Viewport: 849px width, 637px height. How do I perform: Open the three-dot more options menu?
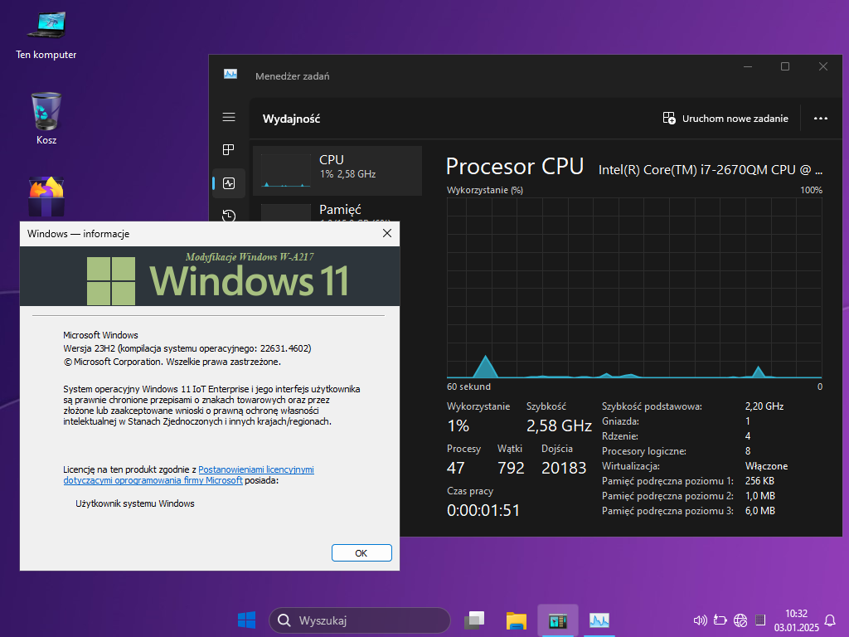click(821, 119)
